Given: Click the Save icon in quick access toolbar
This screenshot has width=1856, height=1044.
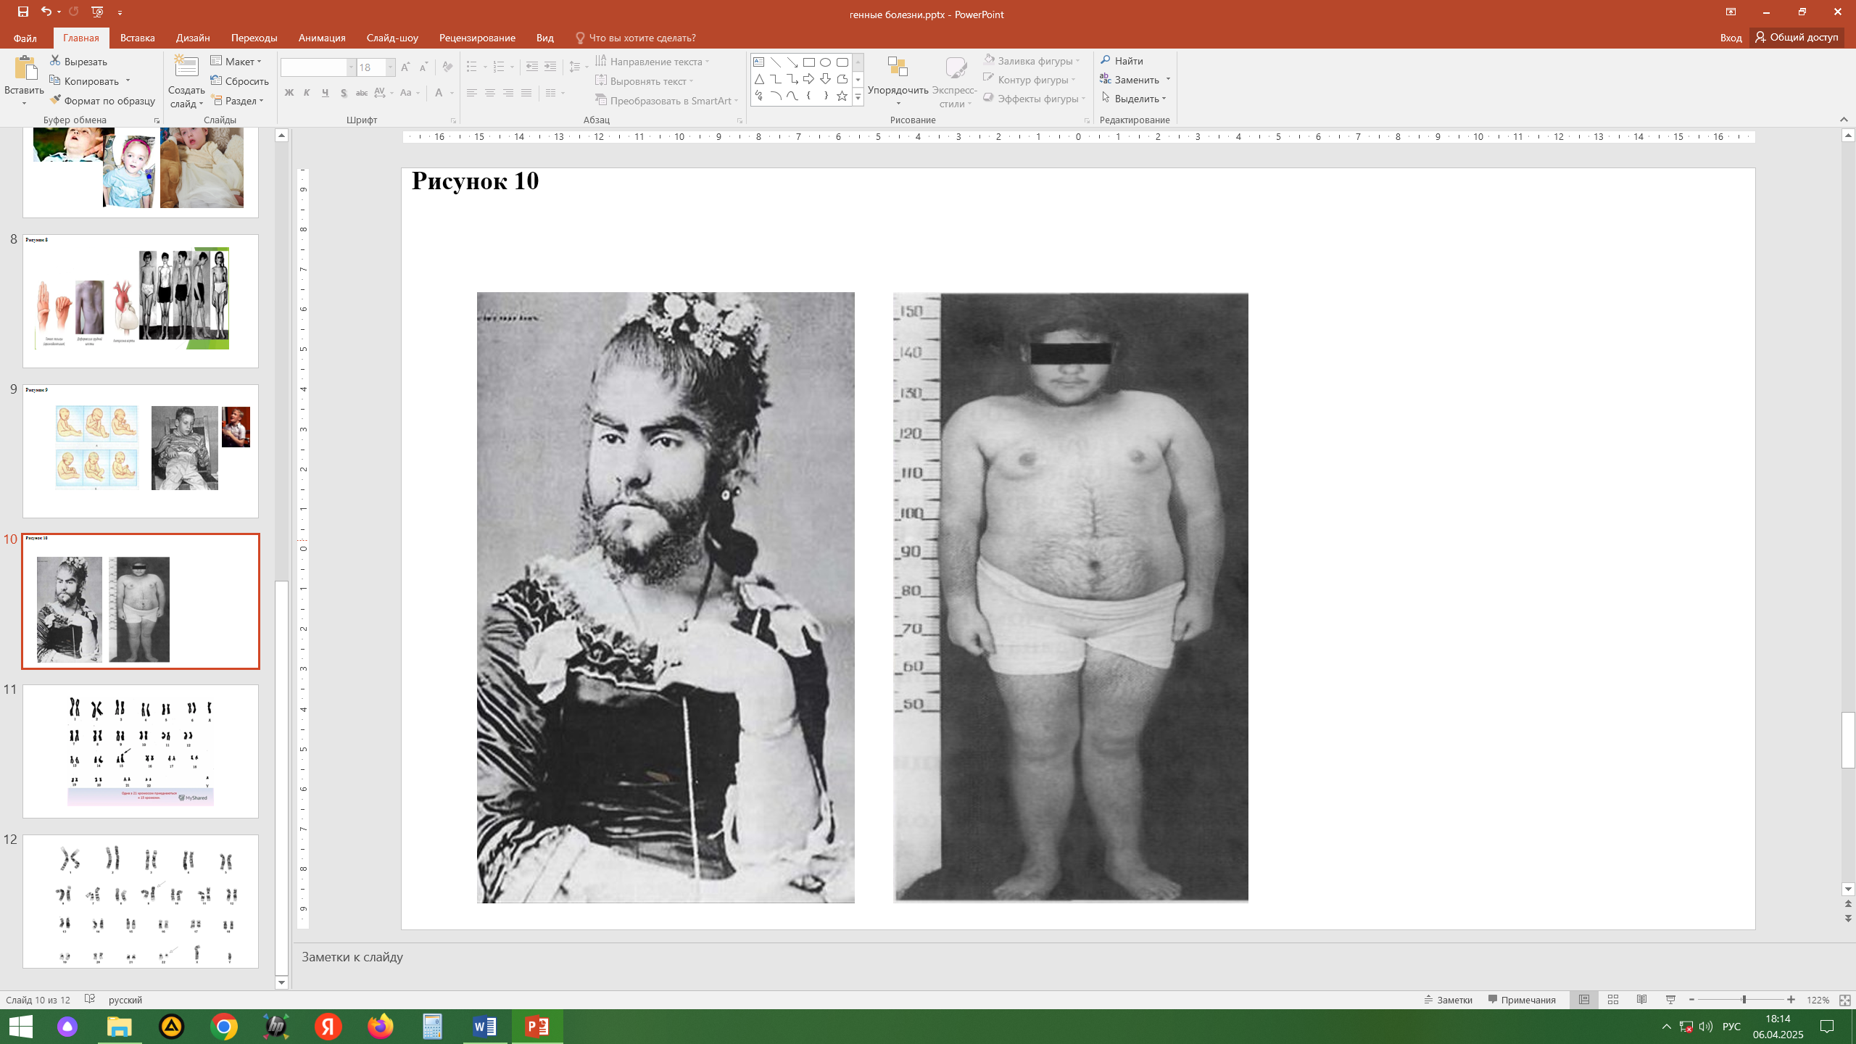Looking at the screenshot, I should coord(22,12).
